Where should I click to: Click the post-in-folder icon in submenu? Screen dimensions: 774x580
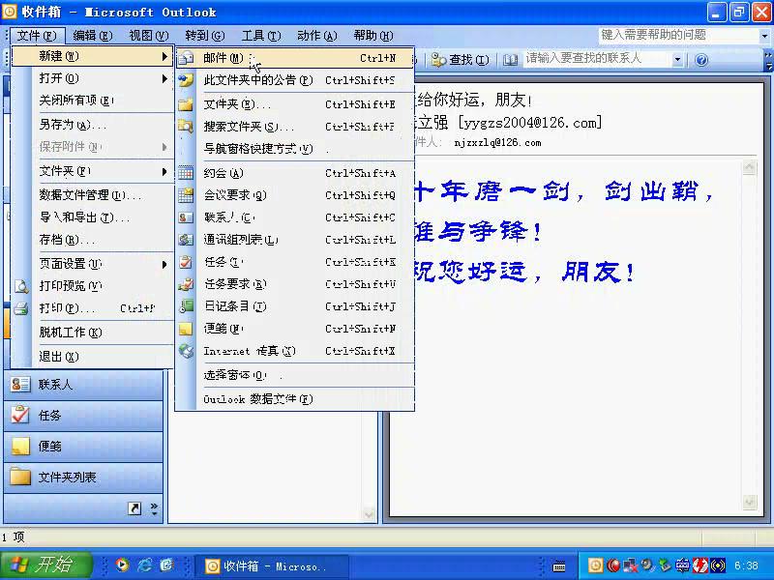(x=186, y=80)
